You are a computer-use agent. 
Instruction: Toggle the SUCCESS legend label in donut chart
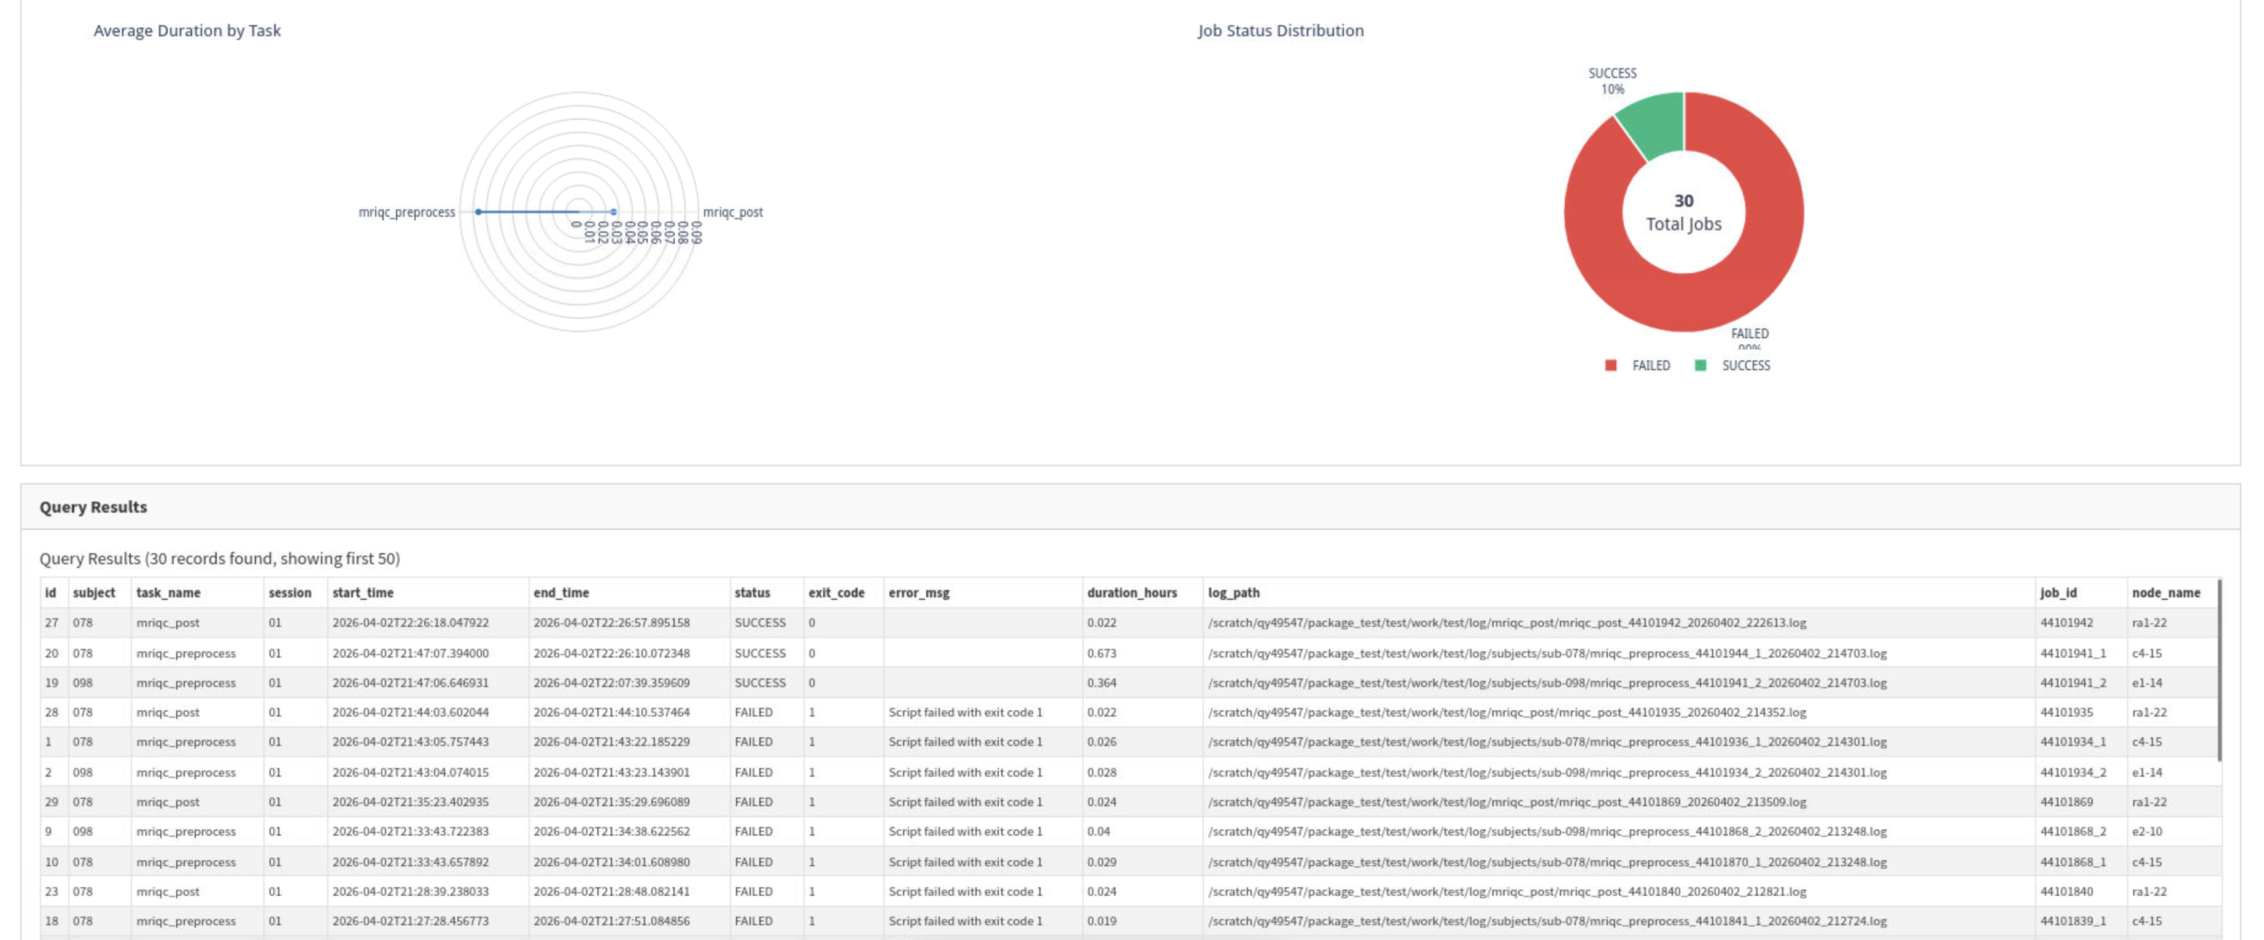[1745, 365]
